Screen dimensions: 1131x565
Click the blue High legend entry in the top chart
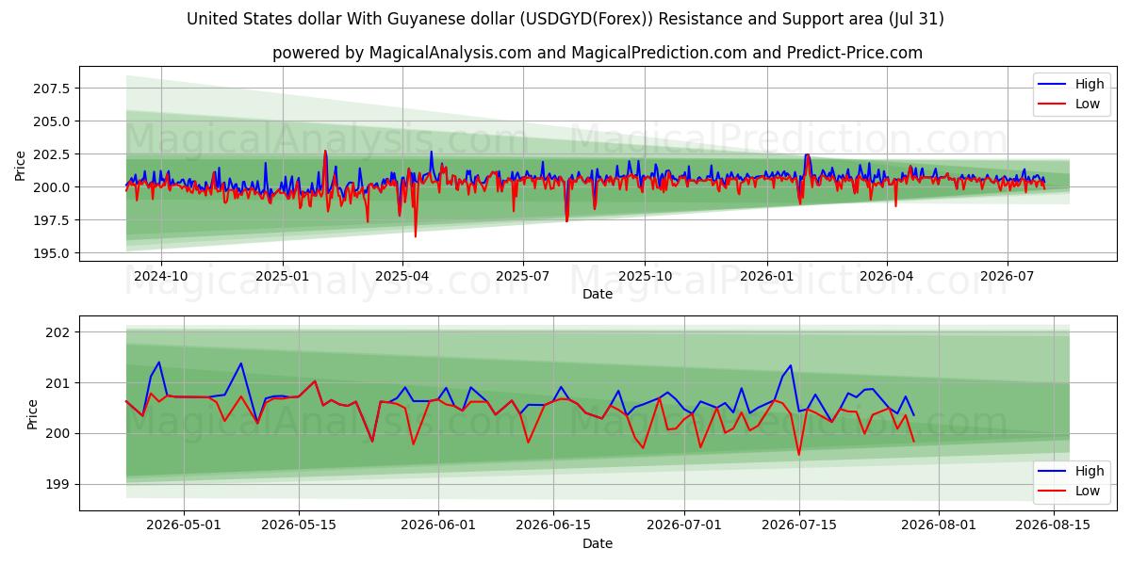(1070, 84)
